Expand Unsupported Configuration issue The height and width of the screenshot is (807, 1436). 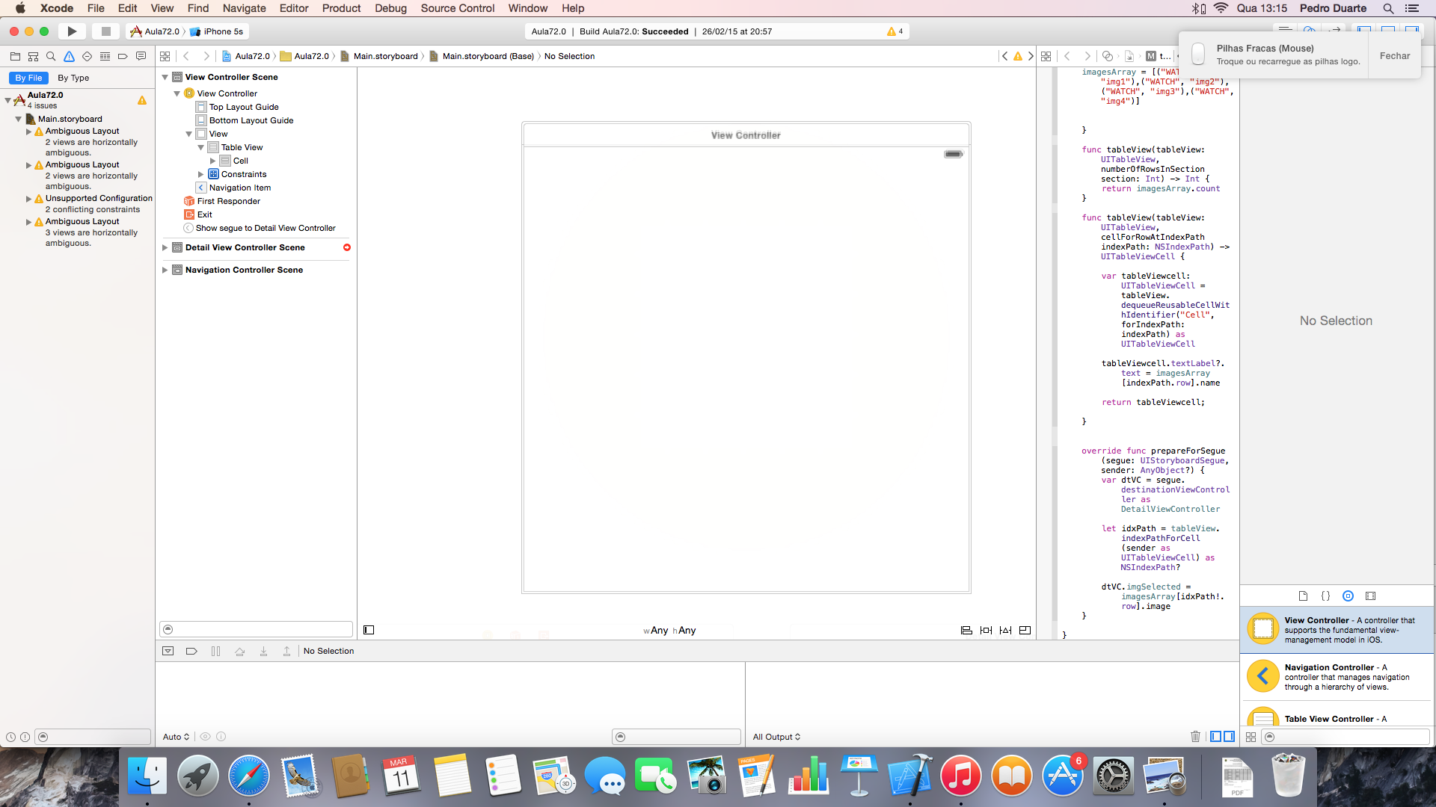click(29, 199)
